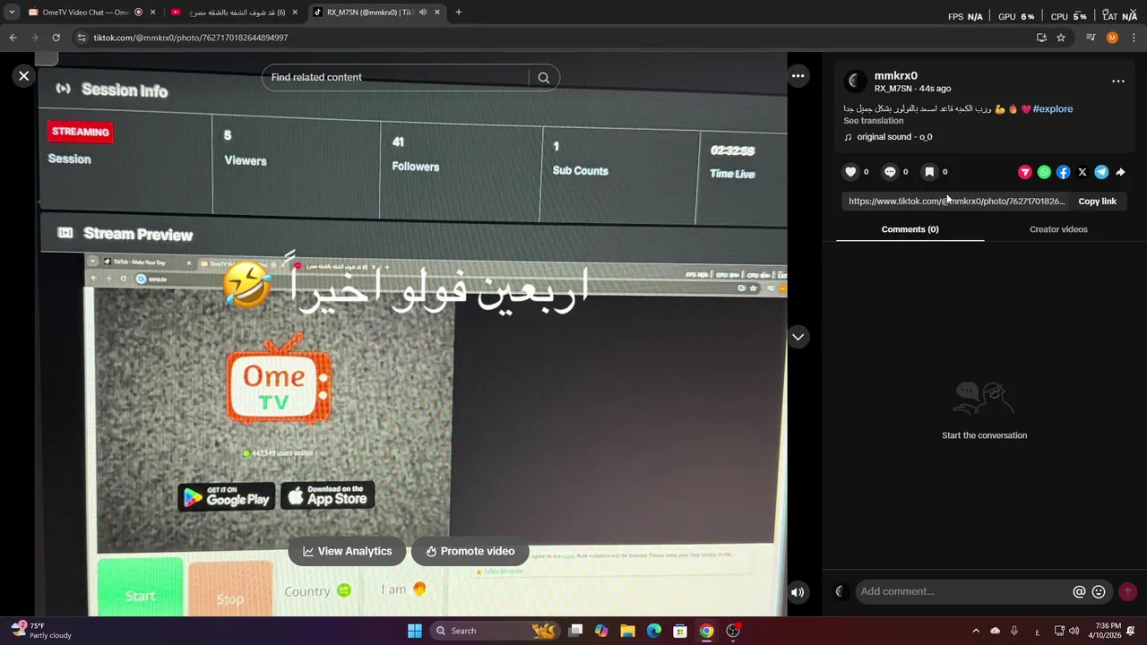Image resolution: width=1147 pixels, height=645 pixels.
Task: Open Microsoft Store from the taskbar
Action: pyautogui.click(x=680, y=631)
